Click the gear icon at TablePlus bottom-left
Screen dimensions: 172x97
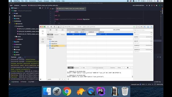[x=41, y=79]
